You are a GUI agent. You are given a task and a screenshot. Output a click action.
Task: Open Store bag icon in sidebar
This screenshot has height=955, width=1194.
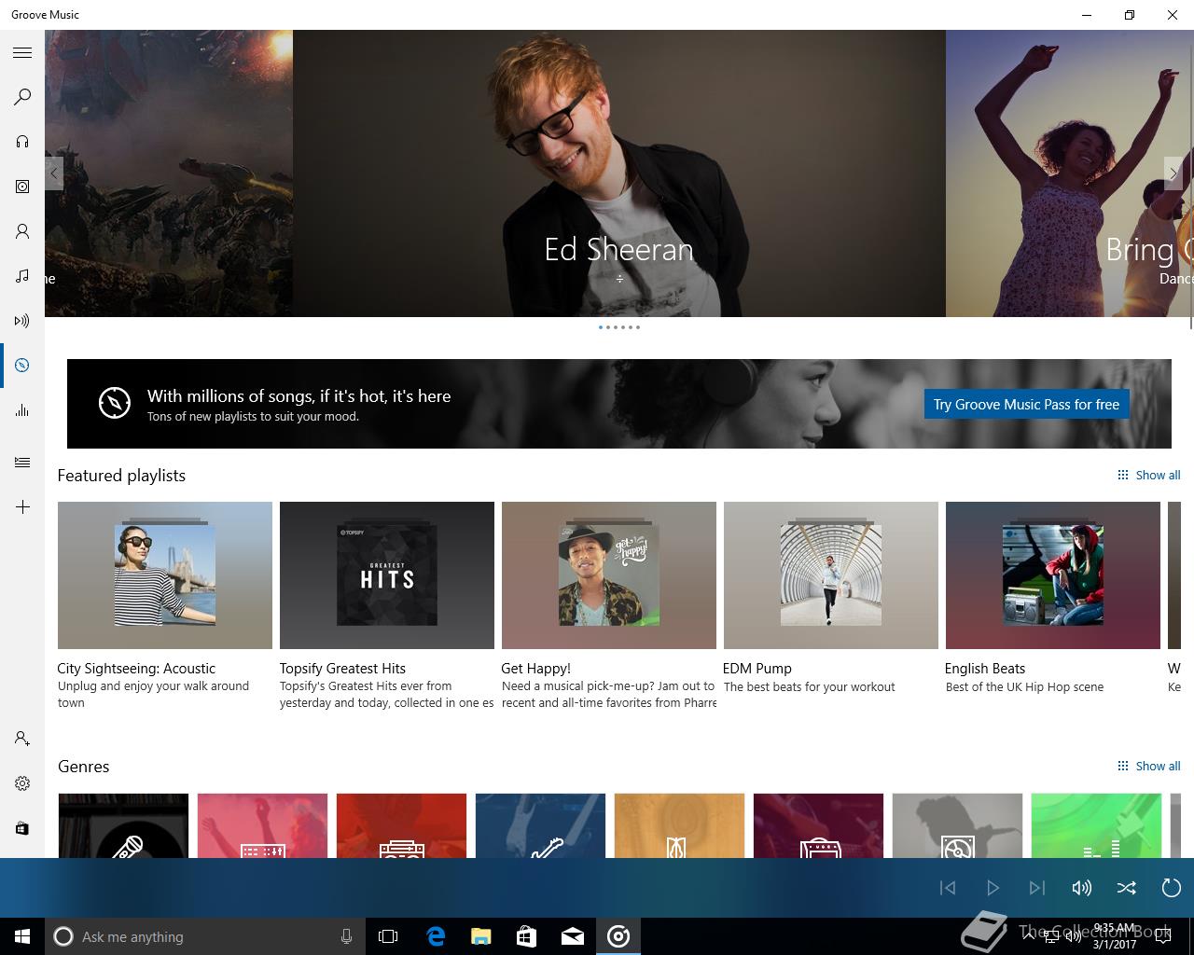click(x=22, y=828)
